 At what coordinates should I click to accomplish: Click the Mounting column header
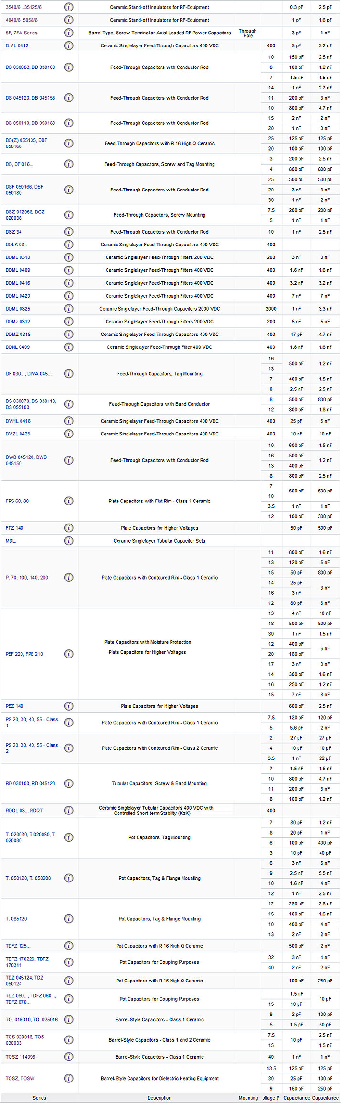[x=248, y=1098]
